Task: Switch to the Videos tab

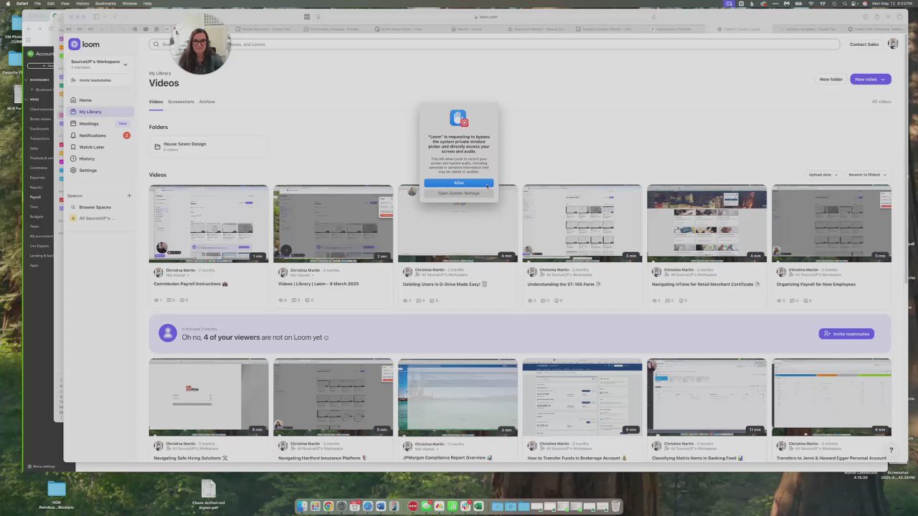Action: pos(156,102)
